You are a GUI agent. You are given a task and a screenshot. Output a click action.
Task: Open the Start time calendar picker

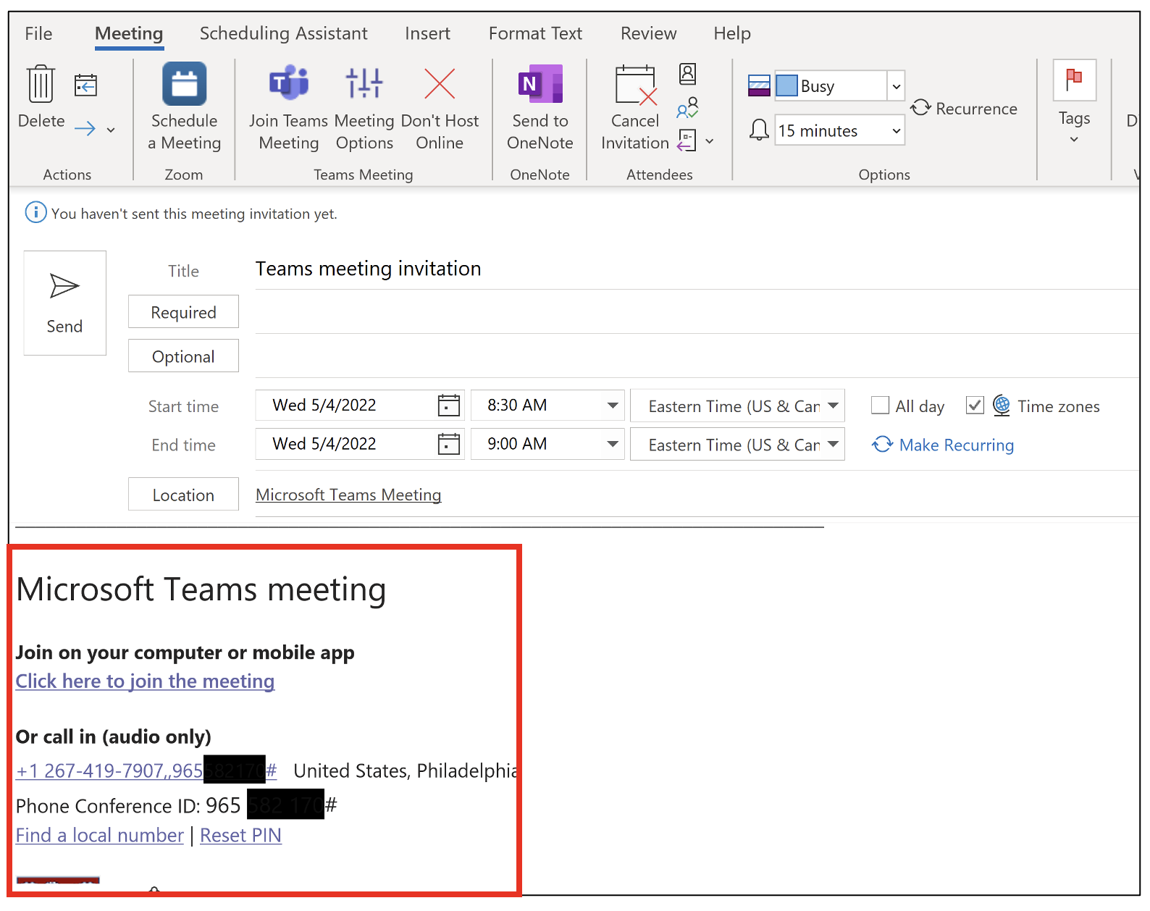[449, 406]
